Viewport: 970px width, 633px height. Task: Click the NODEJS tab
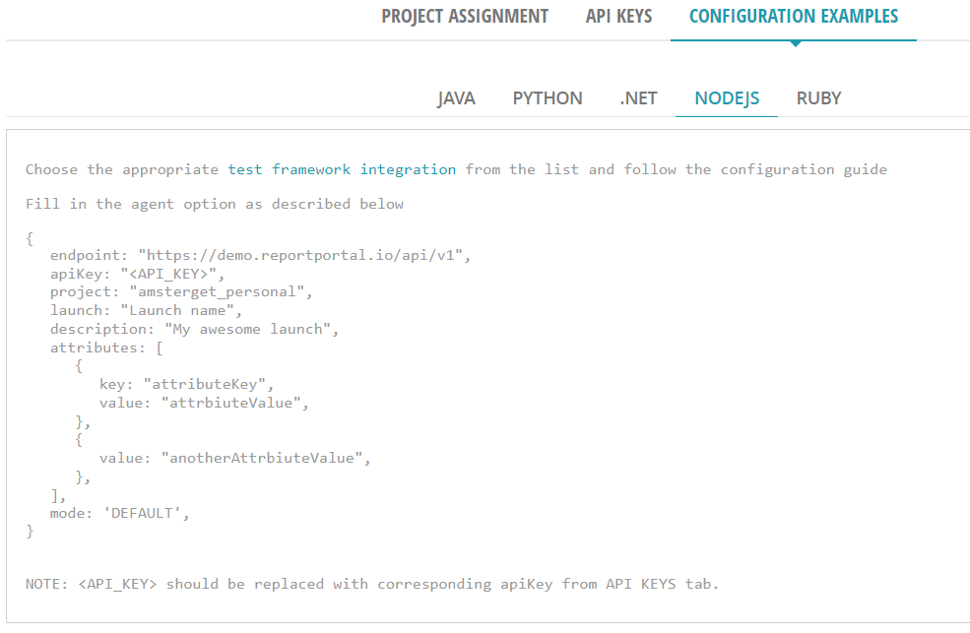(x=726, y=97)
